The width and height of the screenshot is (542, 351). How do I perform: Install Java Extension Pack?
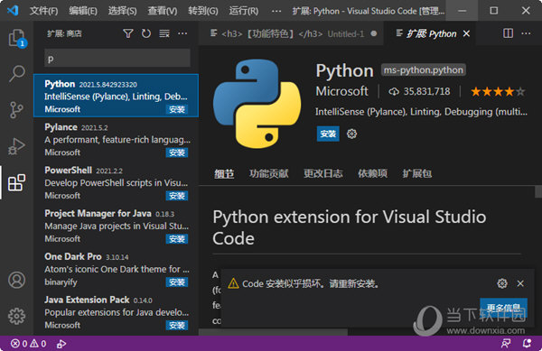tap(177, 325)
